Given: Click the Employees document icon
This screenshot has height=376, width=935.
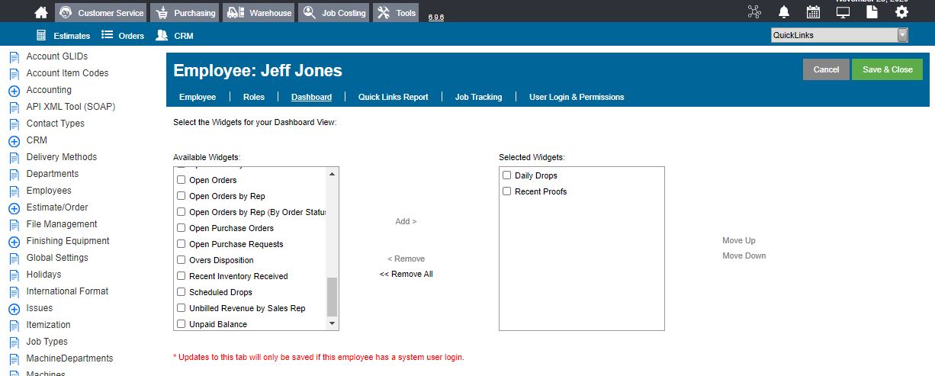Looking at the screenshot, I should pos(14,191).
